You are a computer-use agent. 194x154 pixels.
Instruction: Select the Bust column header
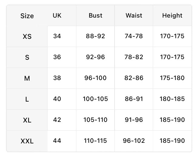click(95, 15)
